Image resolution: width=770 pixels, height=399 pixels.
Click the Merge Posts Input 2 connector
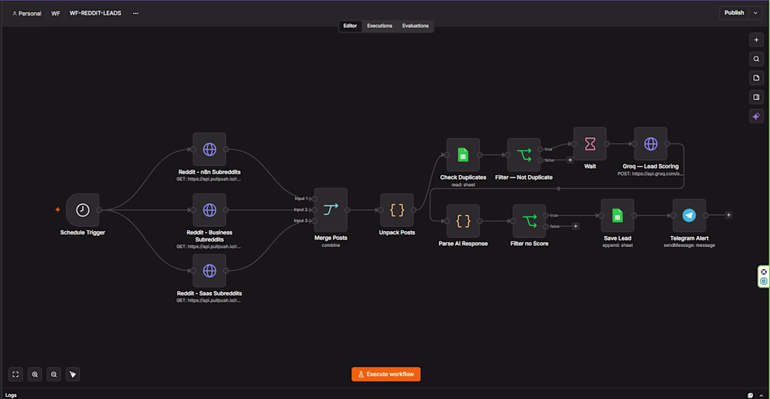(314, 209)
